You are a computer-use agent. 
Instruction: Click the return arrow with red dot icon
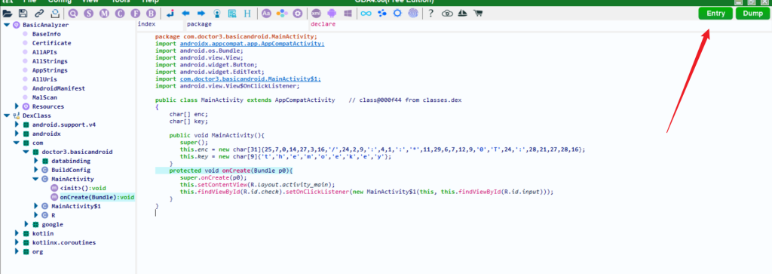coord(170,14)
